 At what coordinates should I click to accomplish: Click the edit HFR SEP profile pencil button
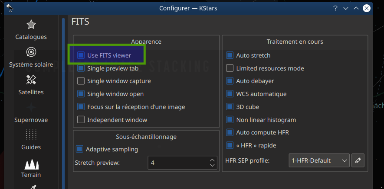pyautogui.click(x=358, y=160)
